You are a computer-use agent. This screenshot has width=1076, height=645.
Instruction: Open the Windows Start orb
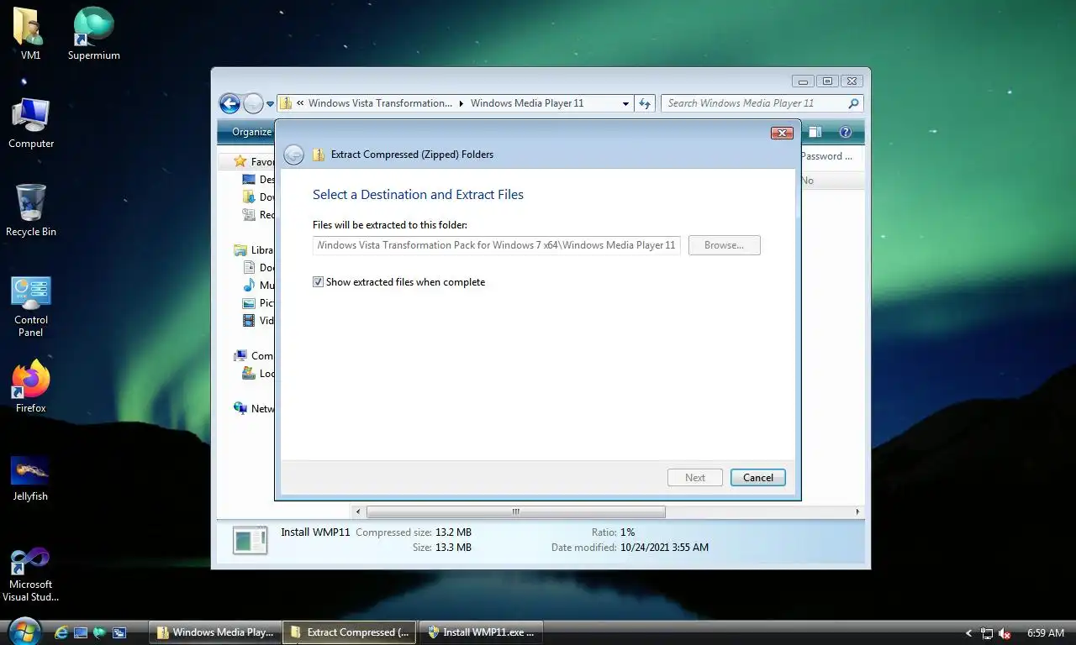[x=24, y=631]
